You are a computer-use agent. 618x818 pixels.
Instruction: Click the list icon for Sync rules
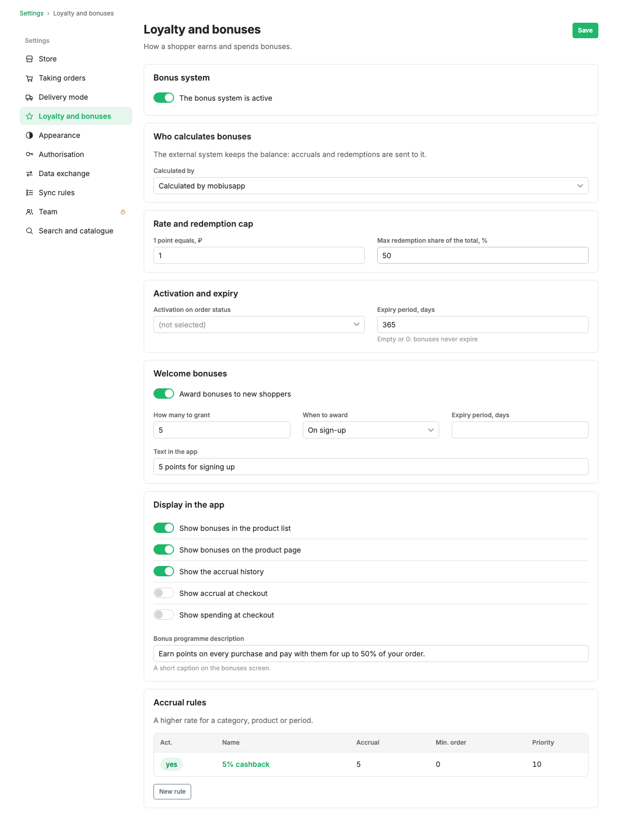[x=29, y=193]
